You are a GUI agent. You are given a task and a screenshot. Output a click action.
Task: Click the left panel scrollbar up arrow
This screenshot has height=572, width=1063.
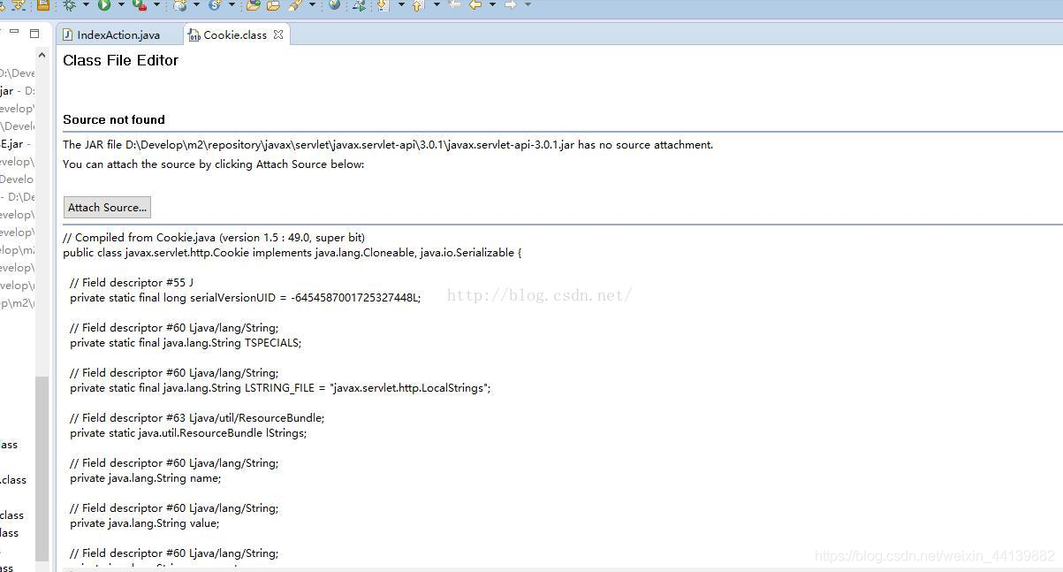coord(42,56)
